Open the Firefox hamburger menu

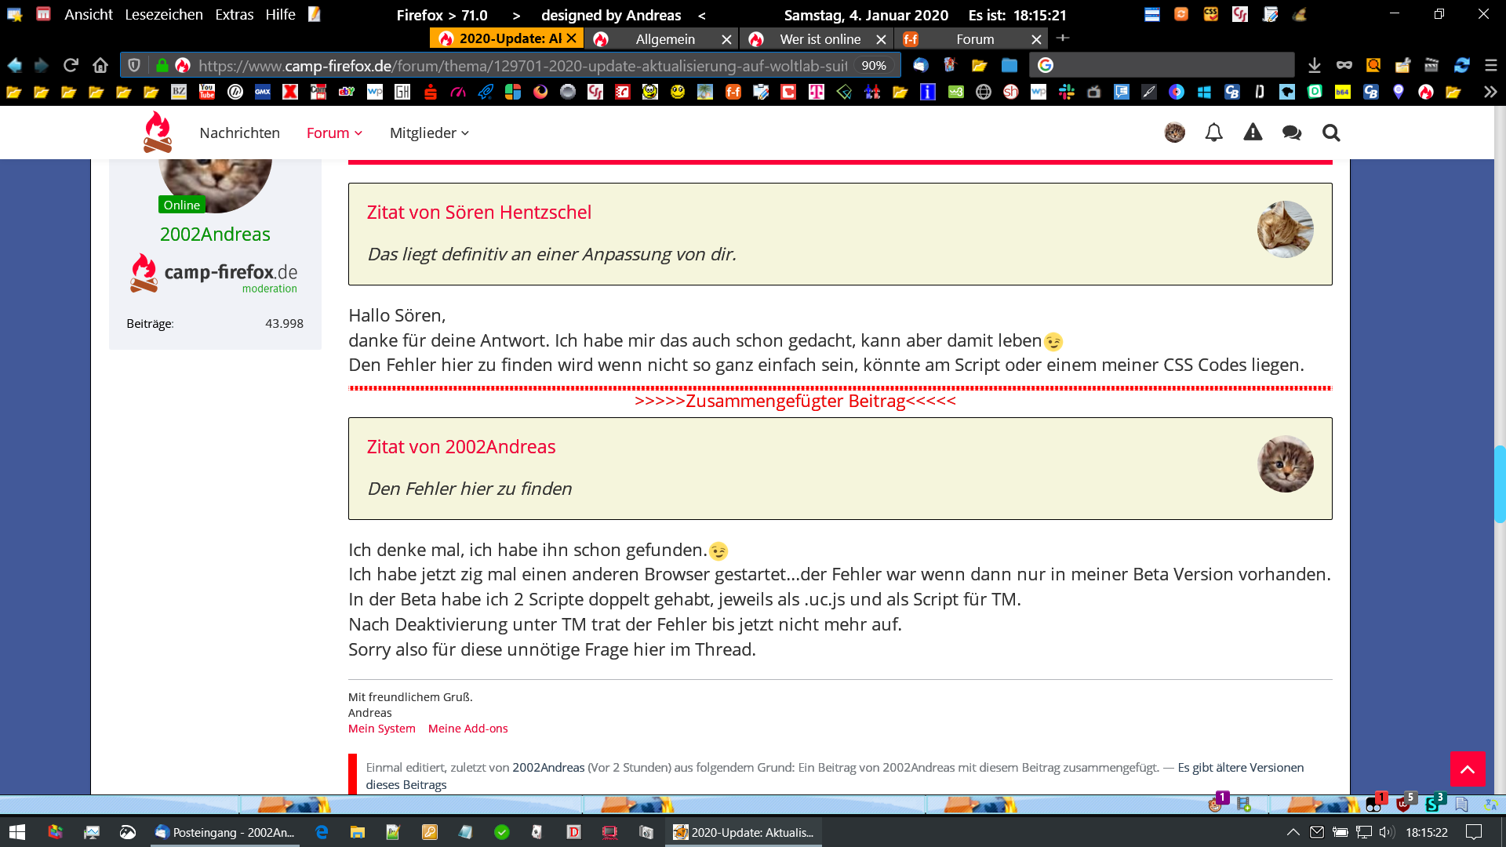1491,66
